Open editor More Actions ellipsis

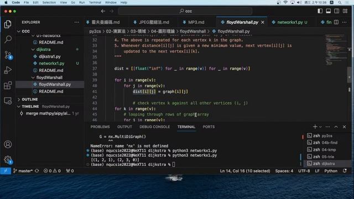coord(344,22)
